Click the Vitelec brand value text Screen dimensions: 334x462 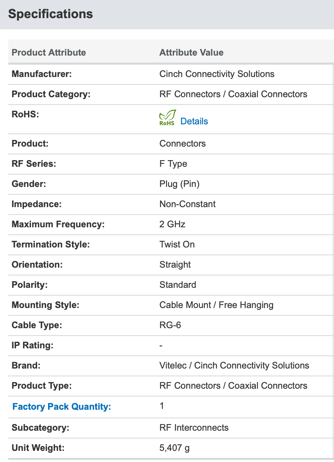coord(234,366)
